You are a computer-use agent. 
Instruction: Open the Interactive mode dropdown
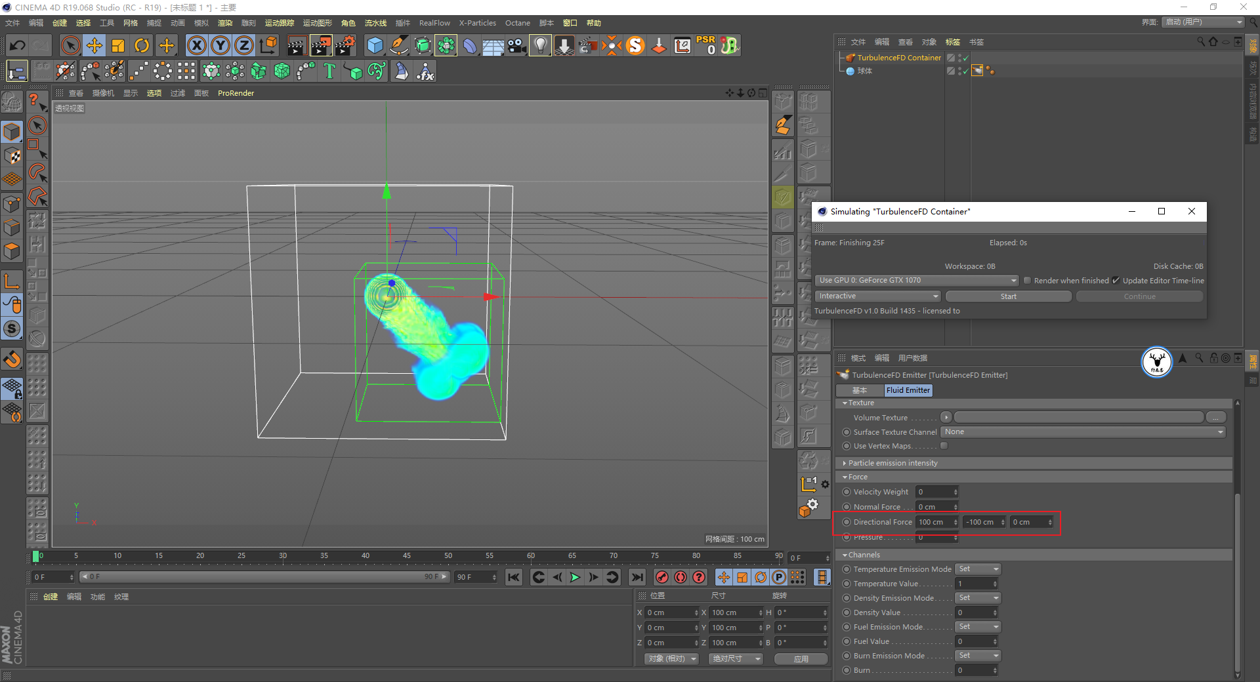(x=878, y=296)
